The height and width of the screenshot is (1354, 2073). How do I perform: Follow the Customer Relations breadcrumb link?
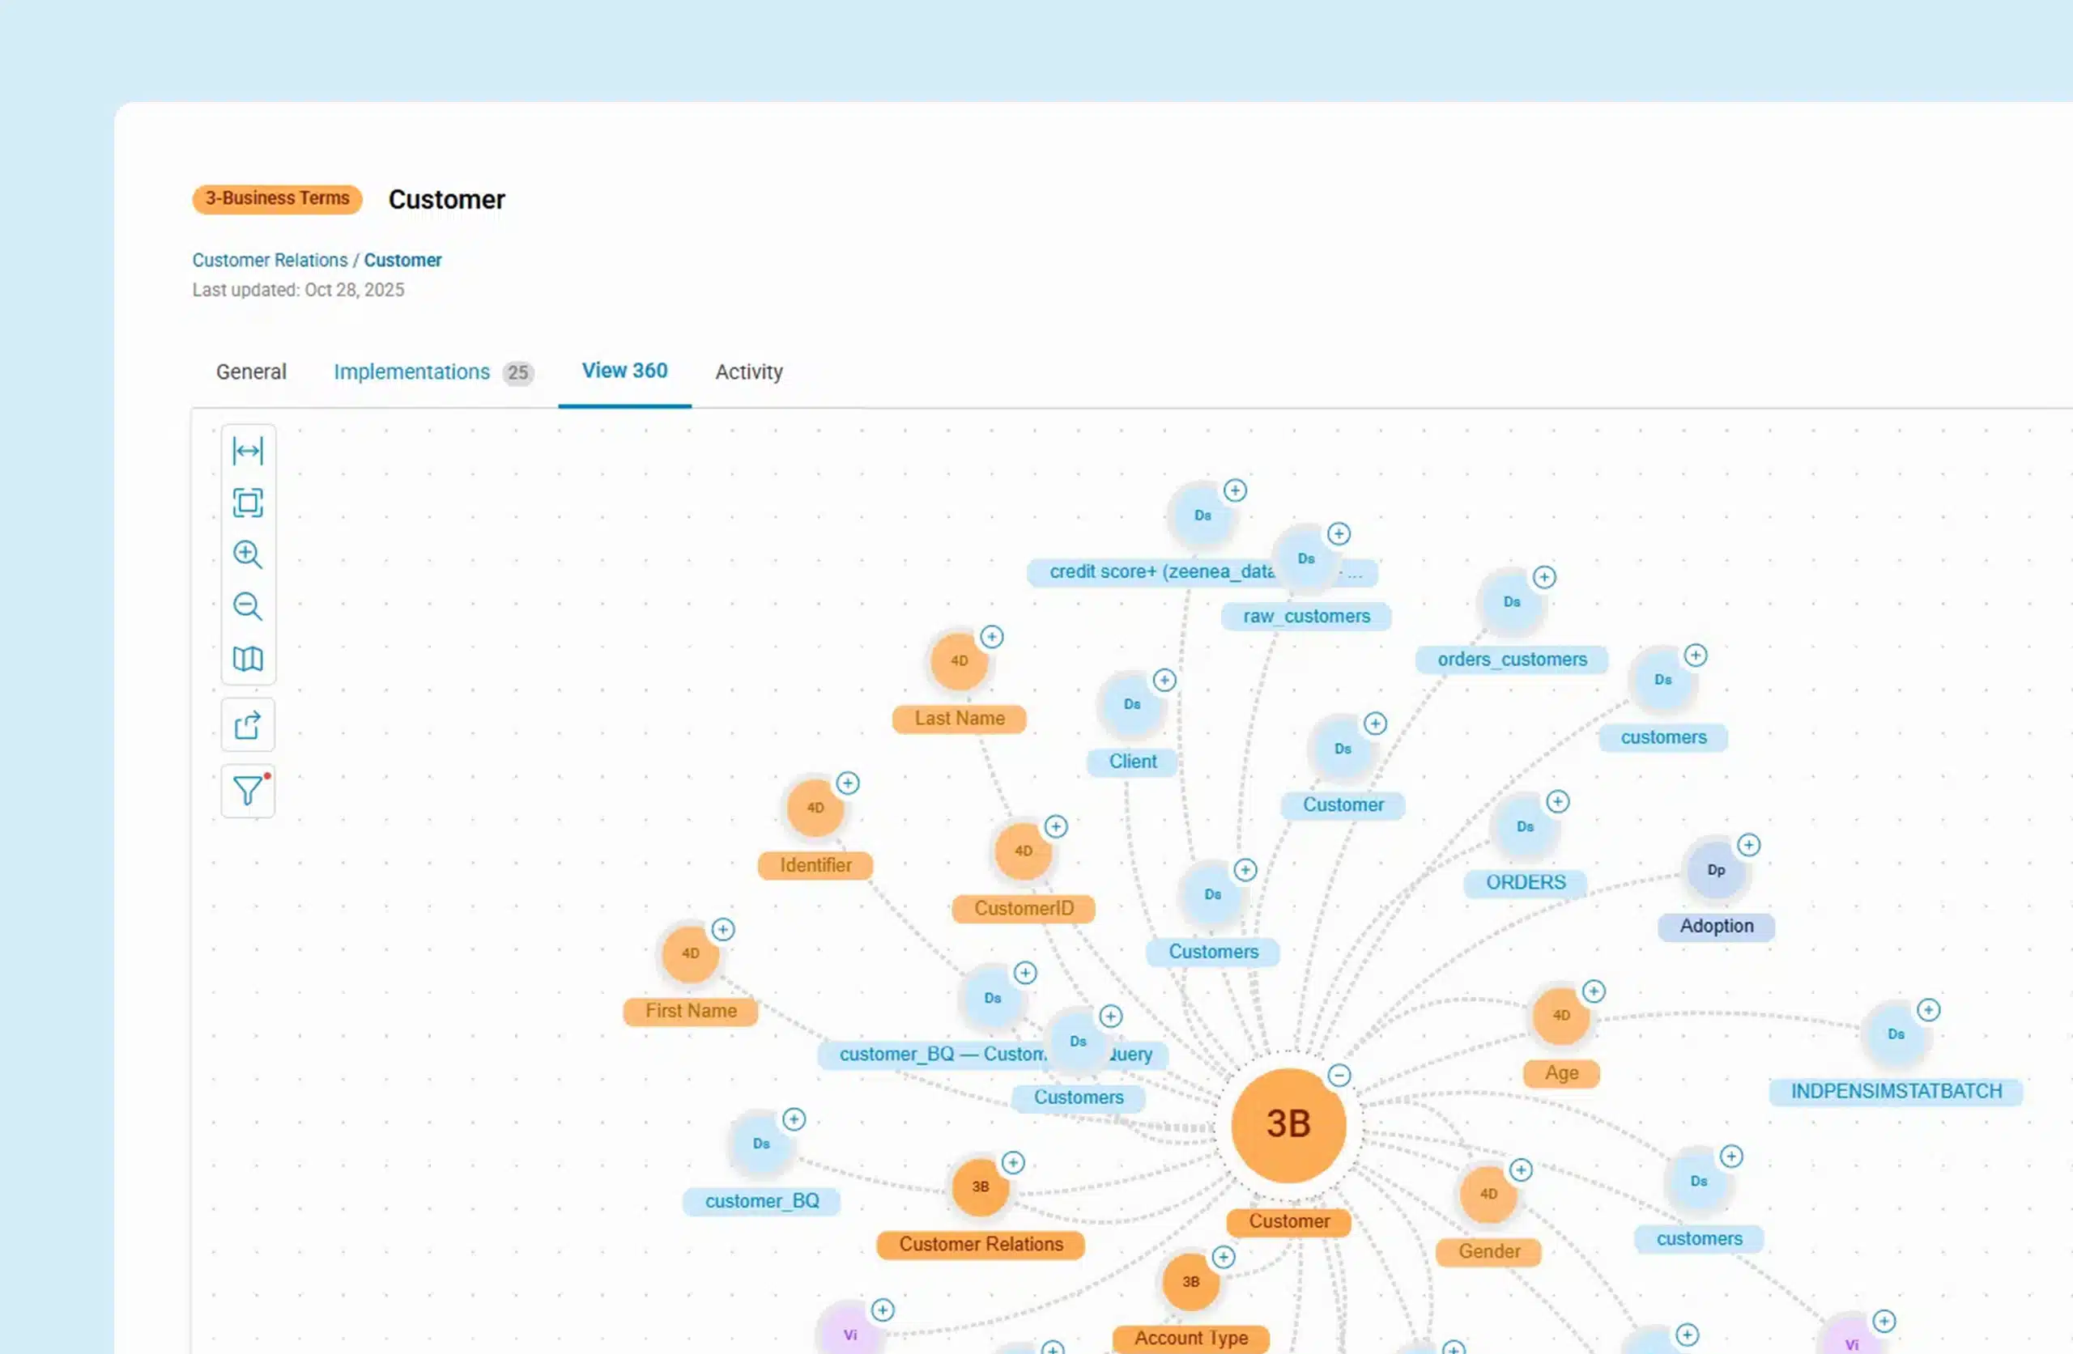click(269, 261)
